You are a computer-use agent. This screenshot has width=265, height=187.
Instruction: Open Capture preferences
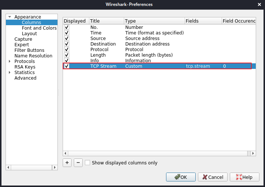coord(23,39)
